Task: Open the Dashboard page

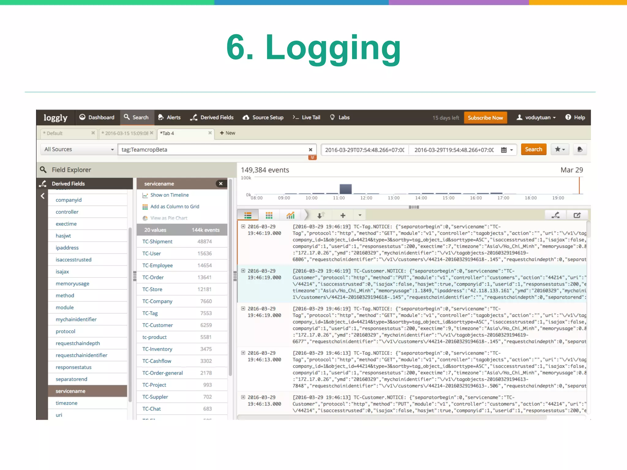Action: click(97, 117)
